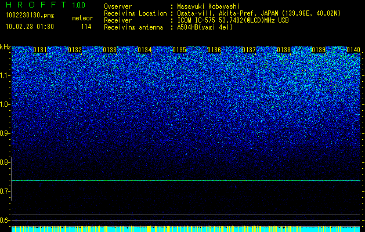This screenshot has height=232, width=365.
Task: Click the 0137 time marker
Action: [249, 50]
